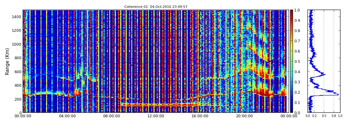Click the 0.8 tick under the profile plot

tap(333, 116)
